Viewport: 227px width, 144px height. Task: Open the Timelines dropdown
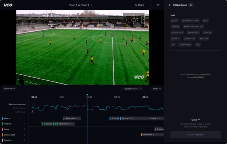click(9, 89)
